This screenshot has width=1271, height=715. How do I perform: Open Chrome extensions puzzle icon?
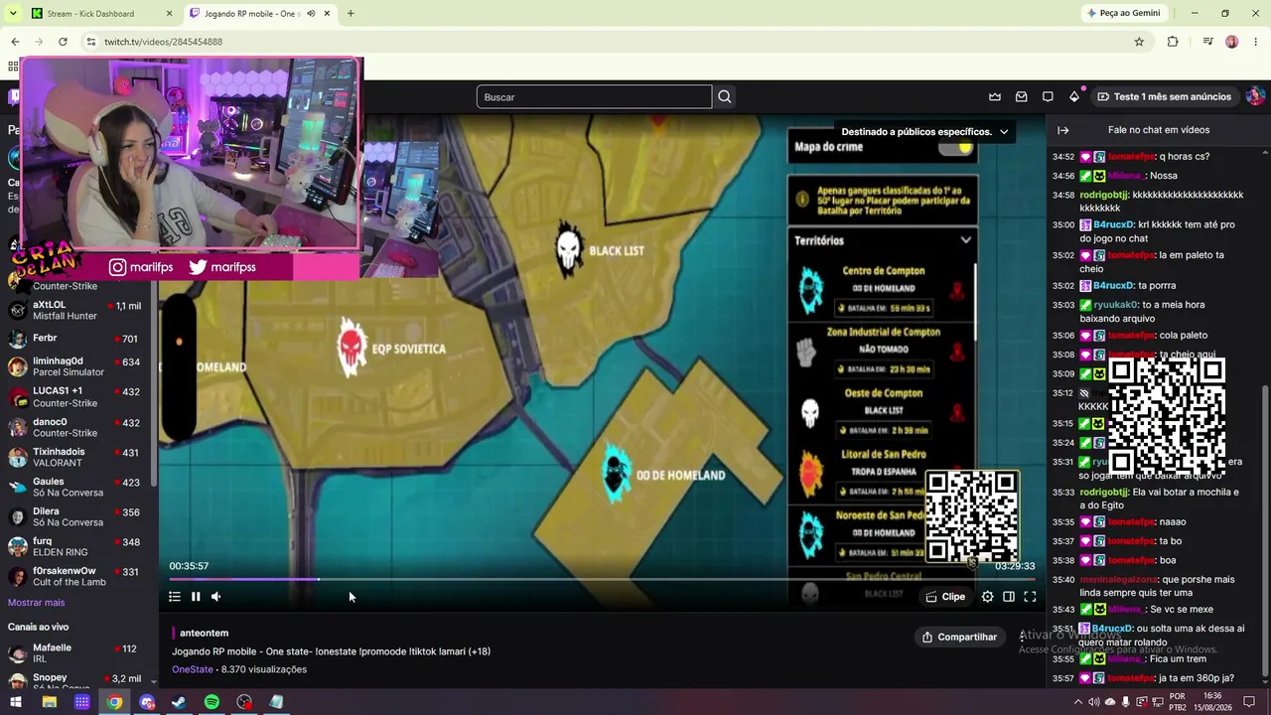coord(1173,42)
